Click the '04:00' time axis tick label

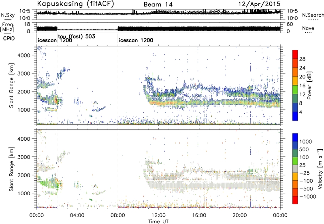(x=77, y=216)
